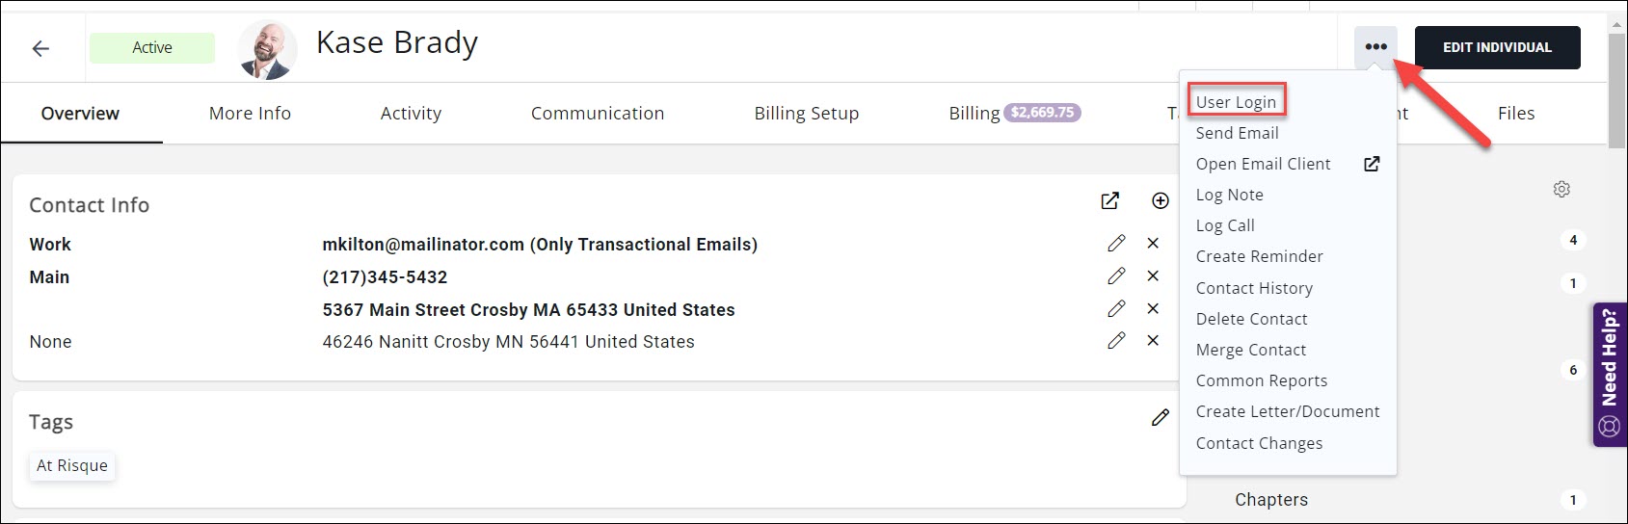
Task: Click Kase Brady's profile photo
Action: (267, 50)
